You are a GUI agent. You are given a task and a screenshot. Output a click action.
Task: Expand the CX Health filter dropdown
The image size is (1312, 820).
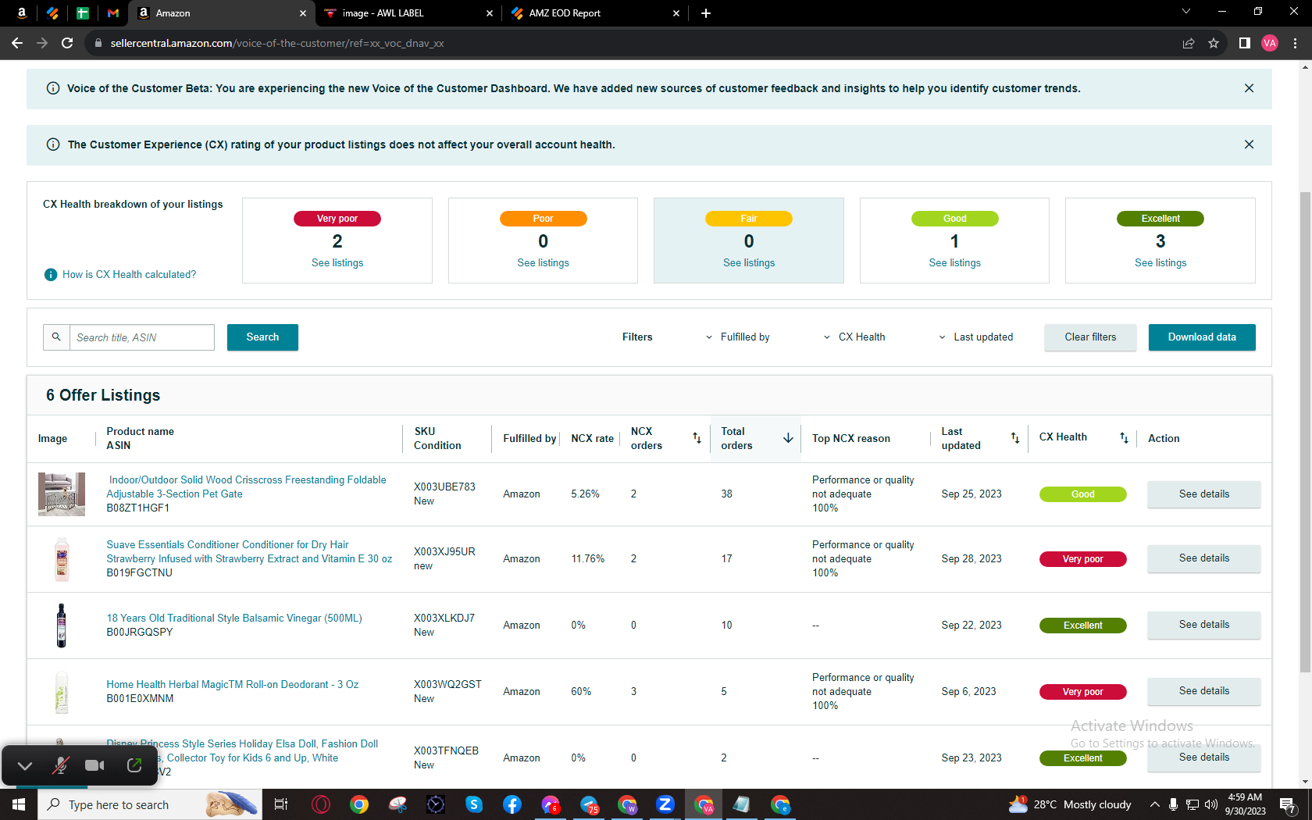(854, 337)
